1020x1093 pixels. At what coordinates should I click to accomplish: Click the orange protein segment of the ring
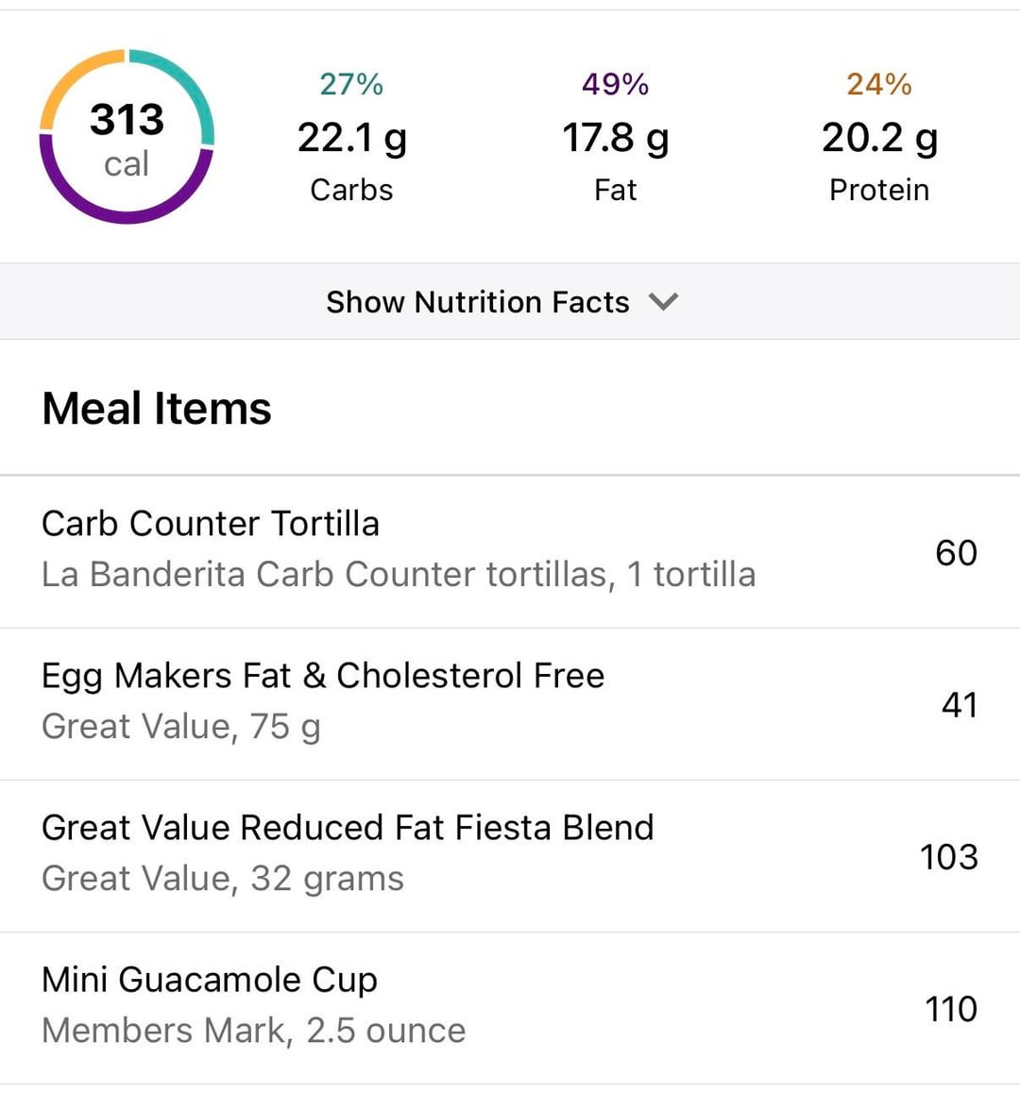pyautogui.click(x=72, y=79)
